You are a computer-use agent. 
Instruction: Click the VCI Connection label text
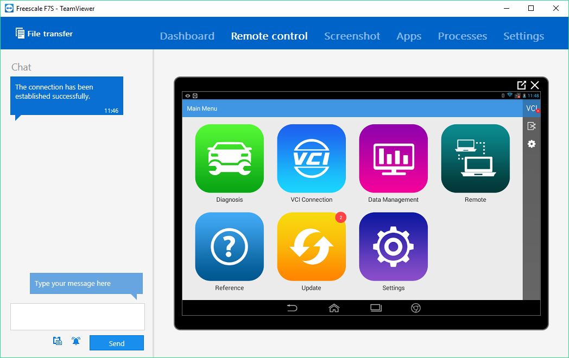311,200
